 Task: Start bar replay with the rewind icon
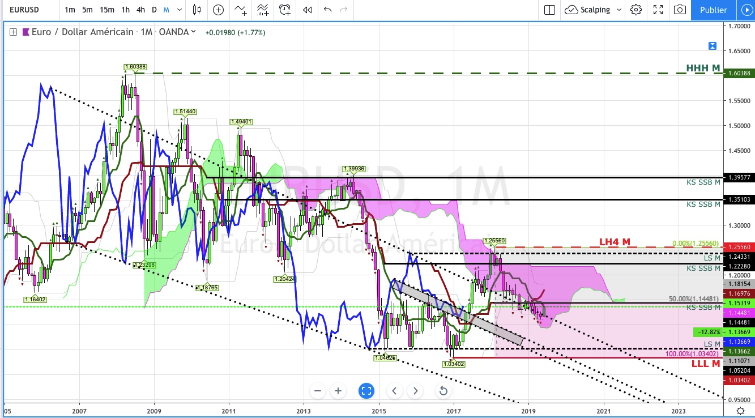[x=307, y=10]
